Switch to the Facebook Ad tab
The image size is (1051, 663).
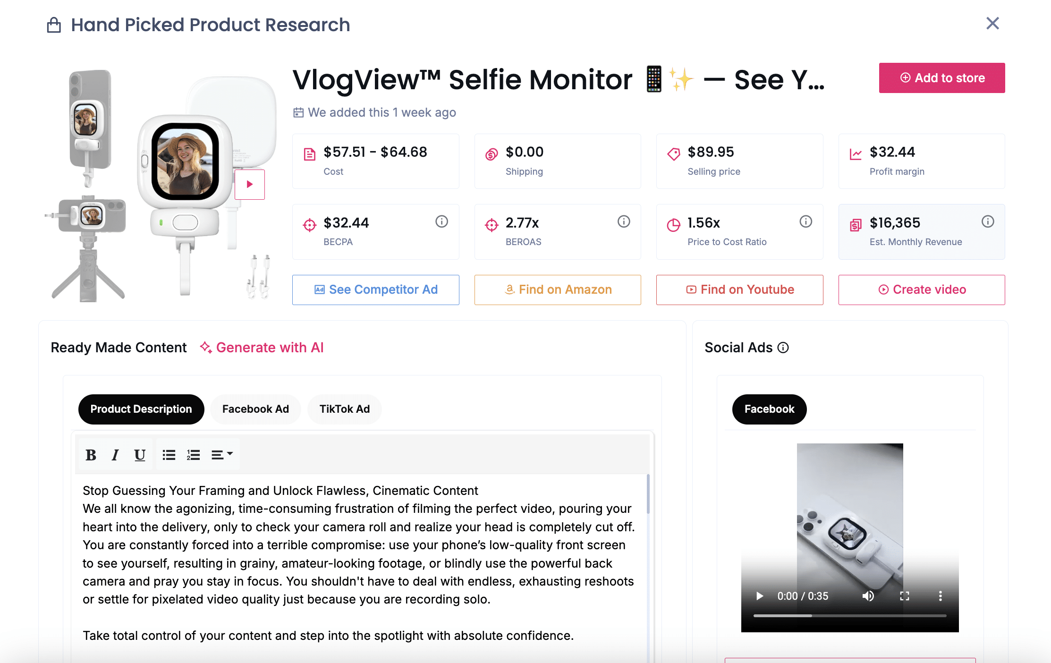click(255, 409)
